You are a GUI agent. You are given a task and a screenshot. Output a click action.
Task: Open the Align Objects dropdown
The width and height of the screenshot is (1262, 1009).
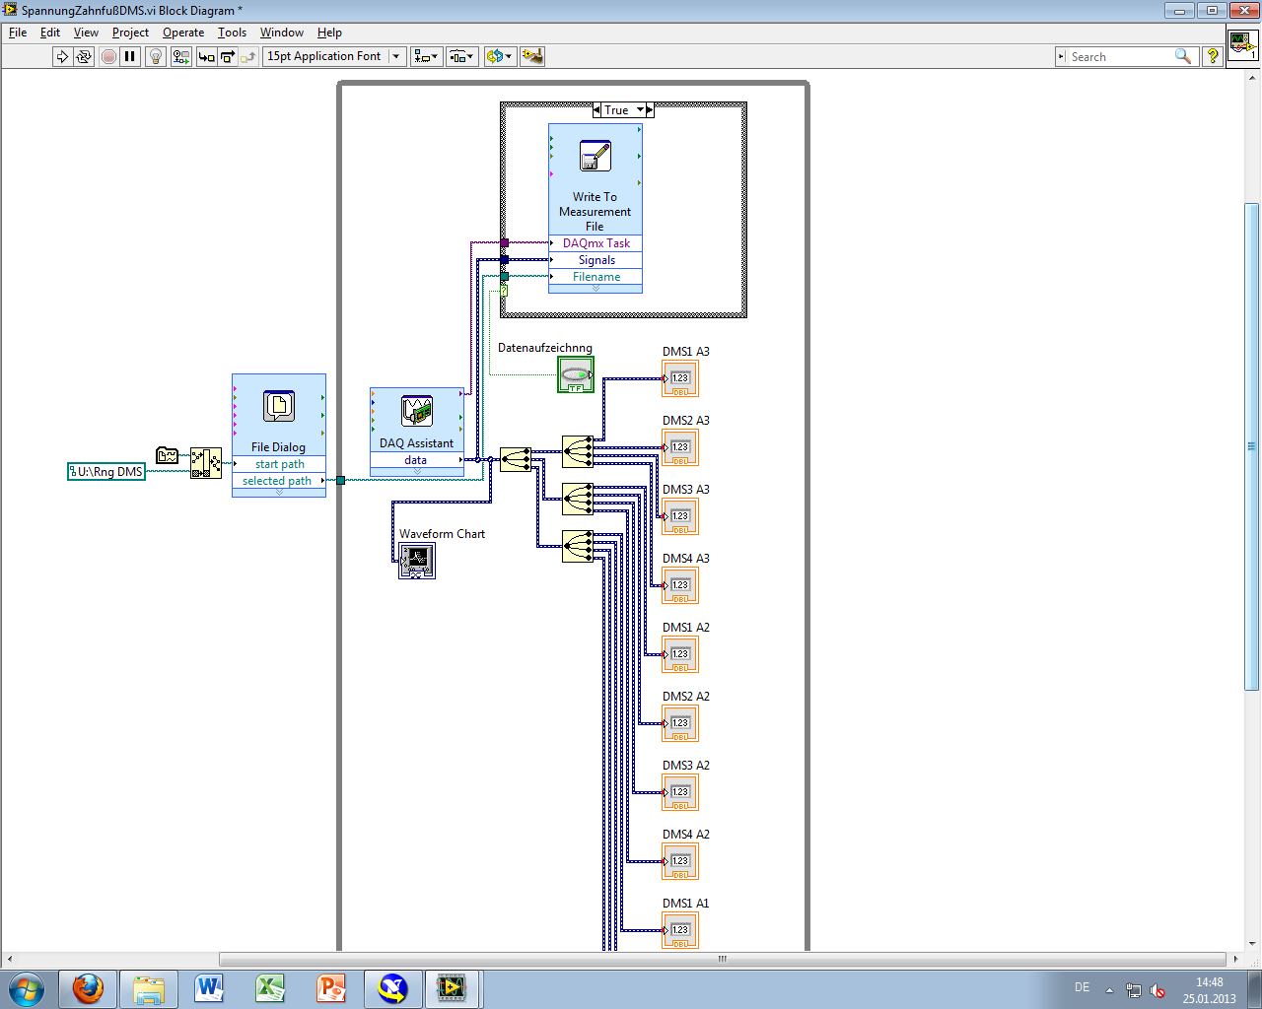[426, 57]
